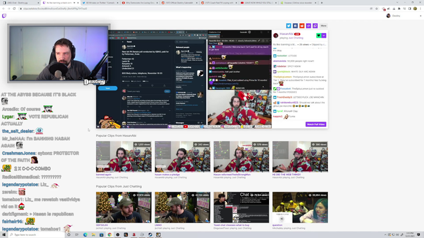Open Microsoft Edge from the taskbar
This screenshot has width=424, height=238.
[x=85, y=235]
